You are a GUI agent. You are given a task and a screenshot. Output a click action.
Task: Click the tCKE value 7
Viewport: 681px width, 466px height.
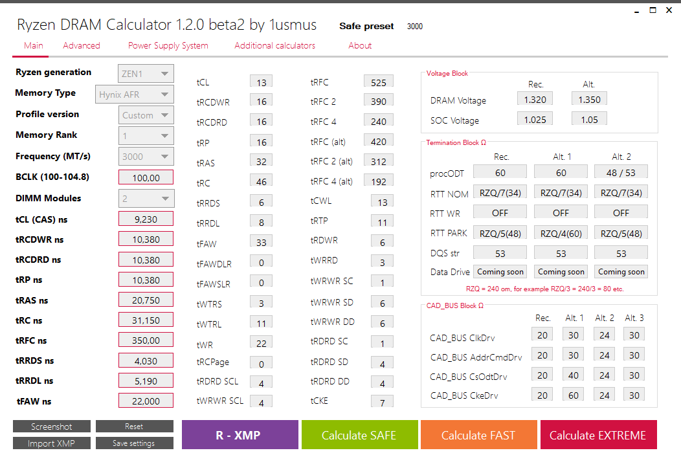coord(382,402)
